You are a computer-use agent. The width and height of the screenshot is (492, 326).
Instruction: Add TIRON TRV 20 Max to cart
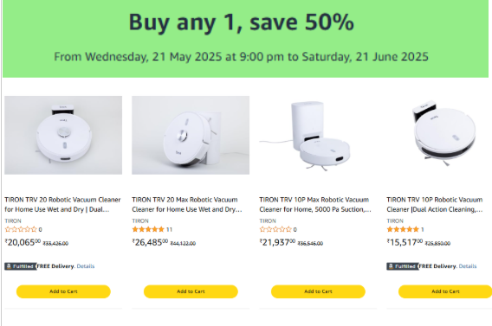pyautogui.click(x=191, y=291)
